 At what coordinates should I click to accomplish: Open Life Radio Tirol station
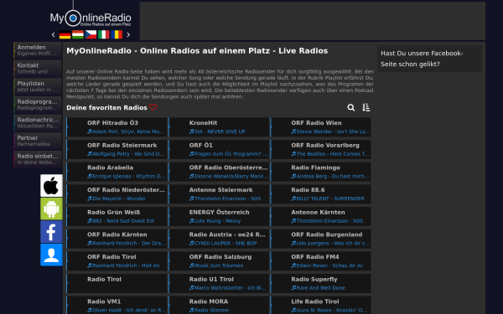(321, 305)
